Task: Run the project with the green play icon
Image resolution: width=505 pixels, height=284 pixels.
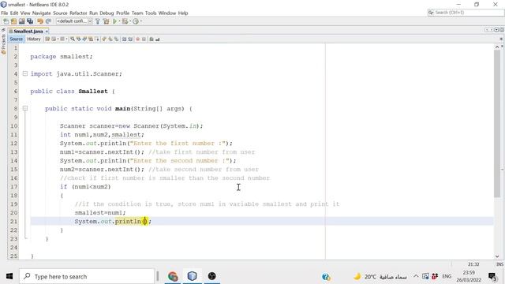Action: (114, 21)
